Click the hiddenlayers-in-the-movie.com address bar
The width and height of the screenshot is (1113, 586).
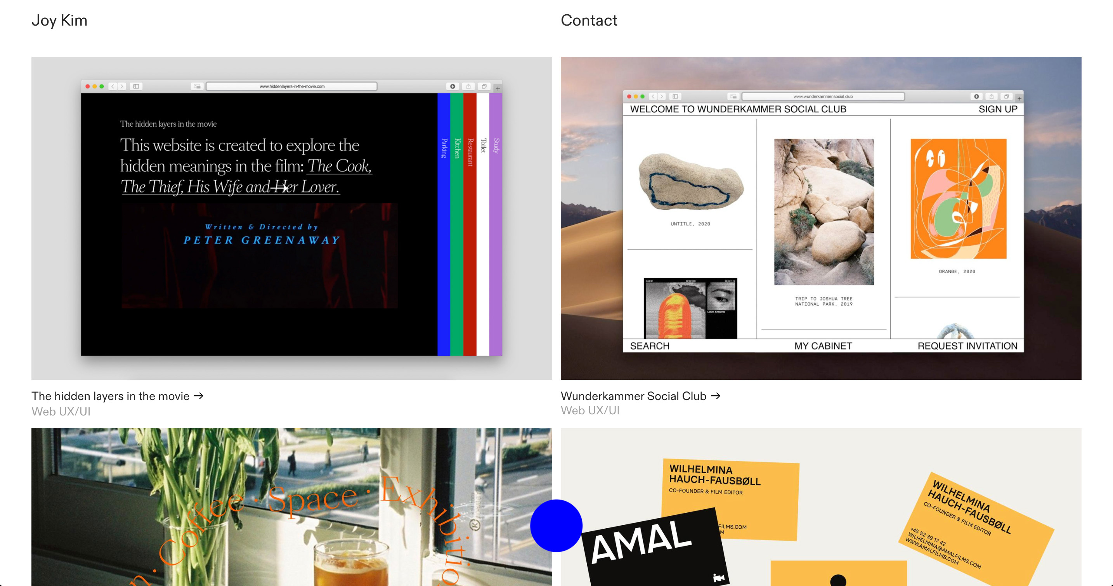click(292, 86)
